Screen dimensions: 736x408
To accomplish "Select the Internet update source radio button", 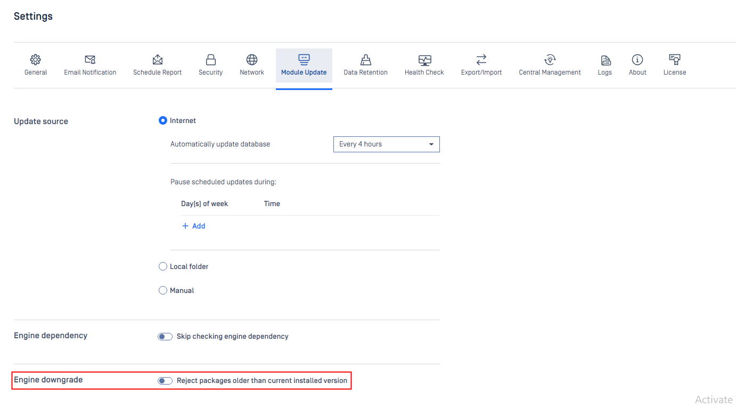I will point(163,121).
